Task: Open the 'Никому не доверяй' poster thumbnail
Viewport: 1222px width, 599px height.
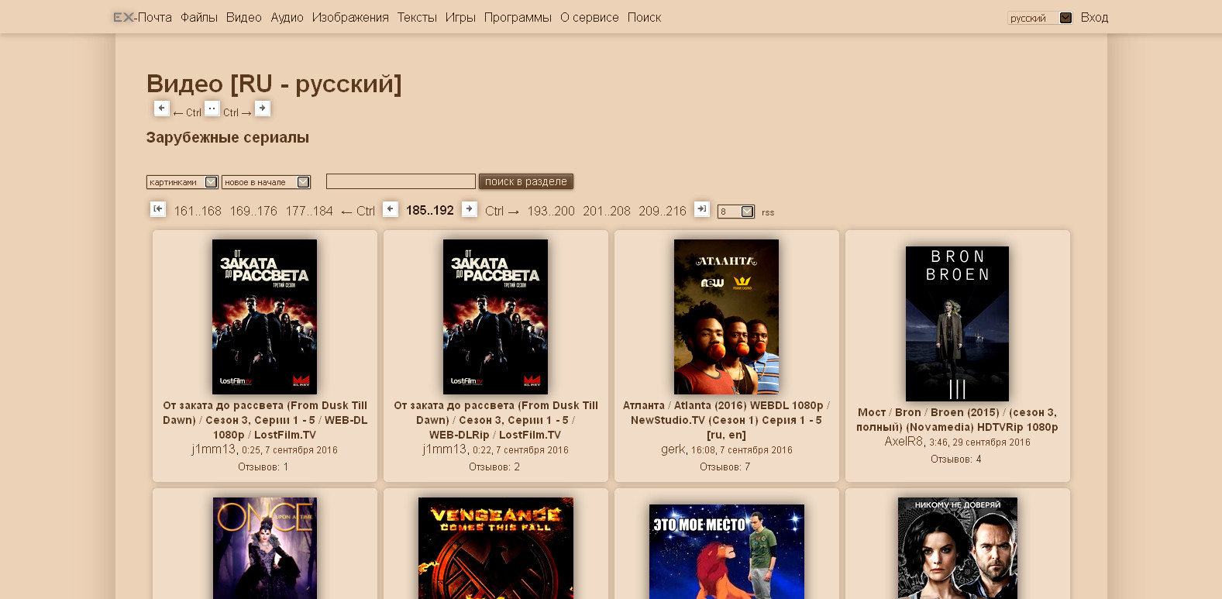Action: pyautogui.click(x=958, y=548)
